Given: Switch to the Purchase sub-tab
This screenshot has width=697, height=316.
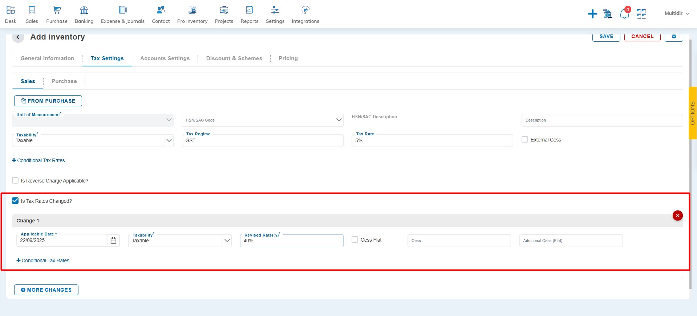Looking at the screenshot, I should click(x=64, y=81).
